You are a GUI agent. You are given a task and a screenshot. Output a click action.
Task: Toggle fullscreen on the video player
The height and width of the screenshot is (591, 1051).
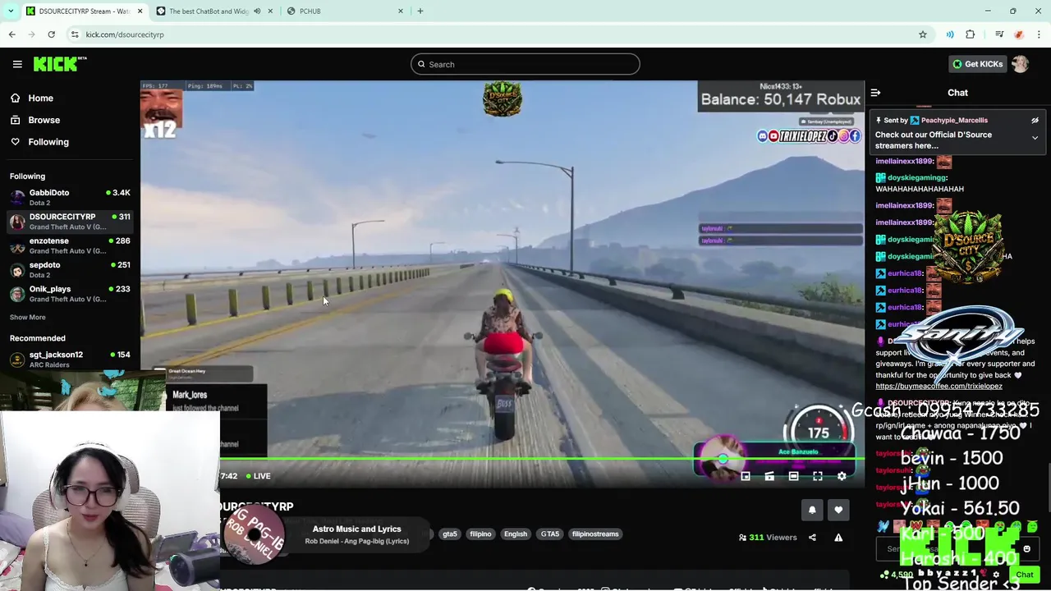coord(818,476)
